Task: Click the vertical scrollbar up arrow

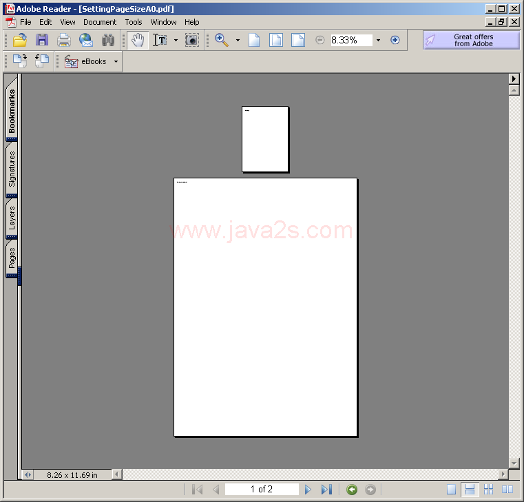Action: pos(514,90)
